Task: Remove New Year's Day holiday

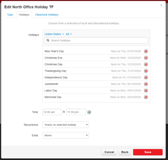Action: (146, 51)
